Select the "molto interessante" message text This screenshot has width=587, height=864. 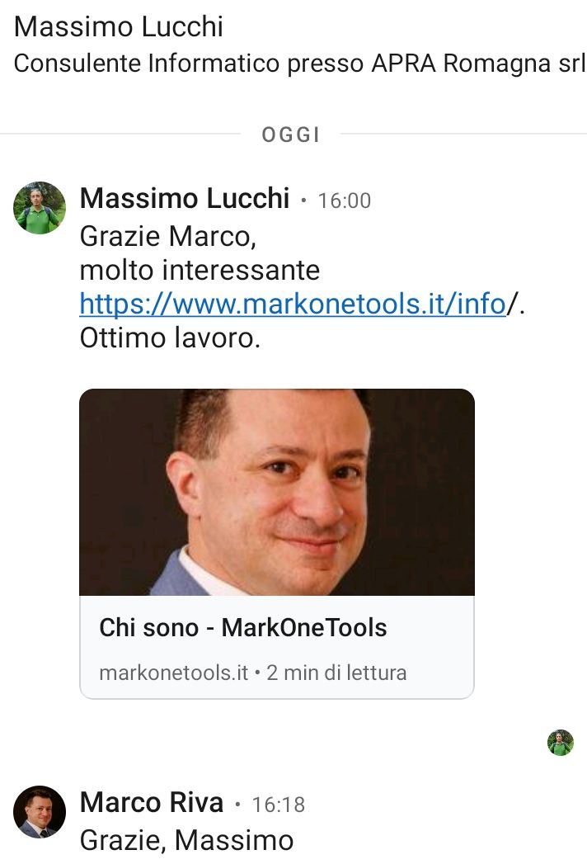200,270
